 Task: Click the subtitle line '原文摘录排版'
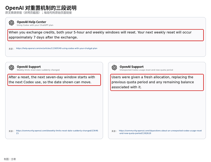pos(39,13)
